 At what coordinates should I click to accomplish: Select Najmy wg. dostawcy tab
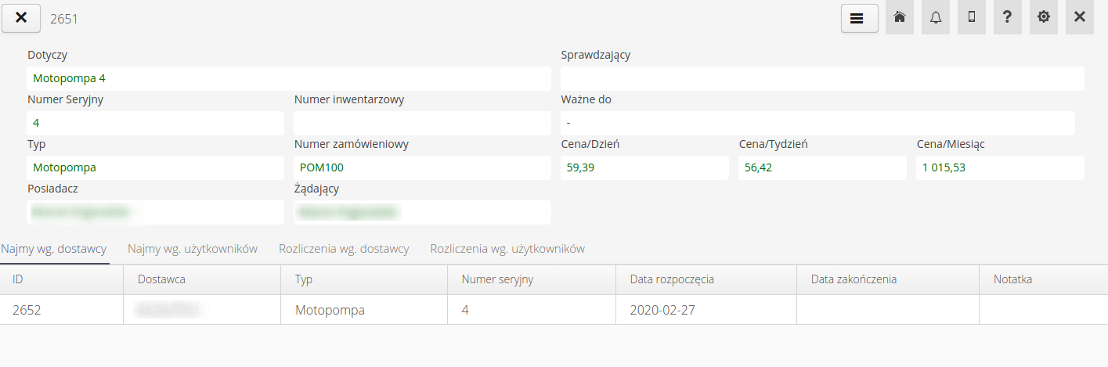[54, 249]
